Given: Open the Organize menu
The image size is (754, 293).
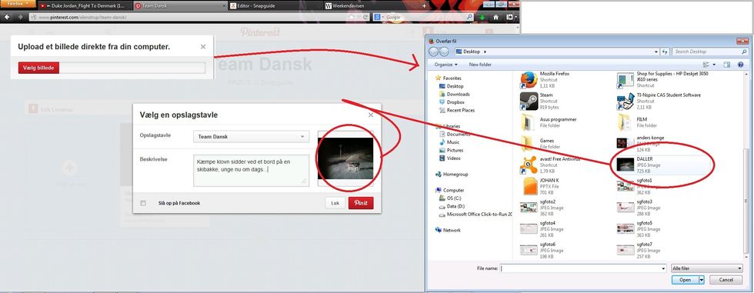Looking at the screenshot, I should [445, 65].
